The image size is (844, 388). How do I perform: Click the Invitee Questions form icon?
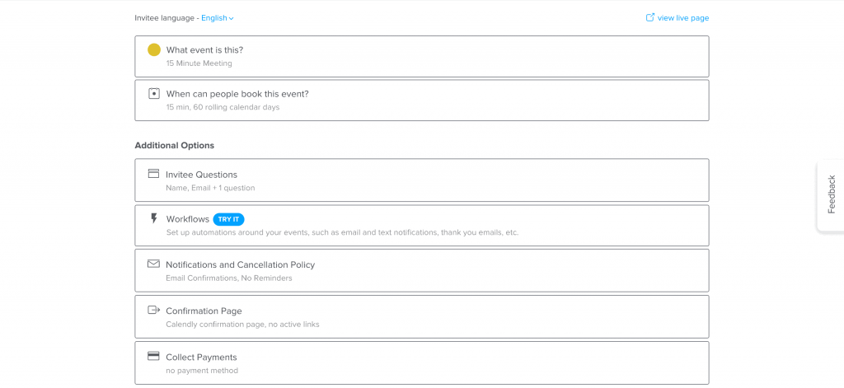coord(153,173)
